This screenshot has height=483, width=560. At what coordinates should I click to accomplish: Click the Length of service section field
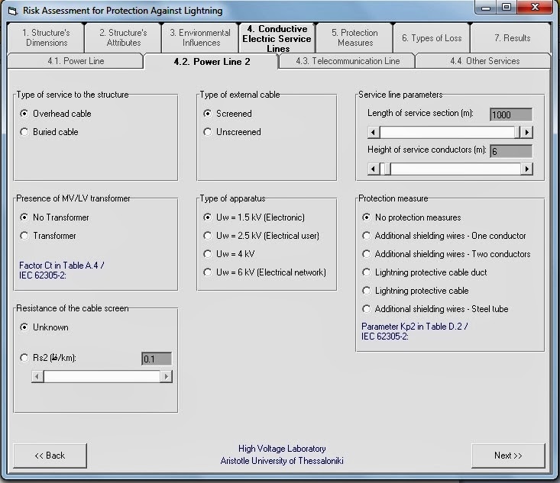510,114
